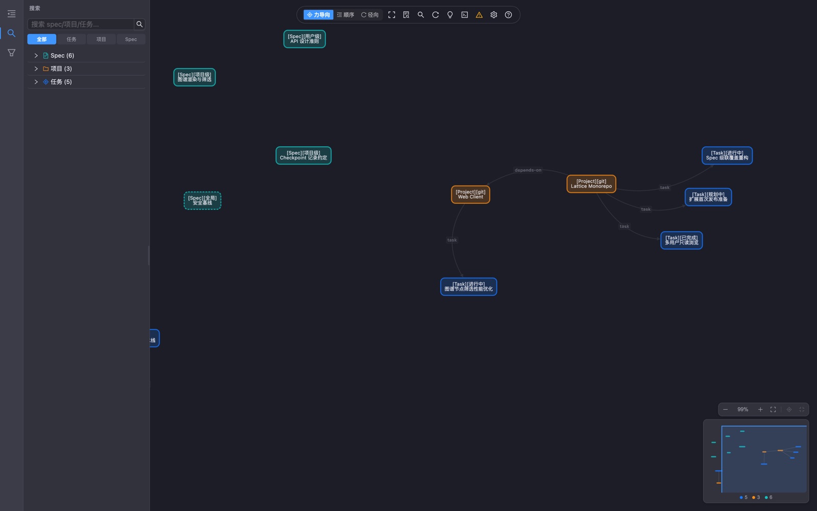Image resolution: width=817 pixels, height=511 pixels.
Task: Switch to 力导向 force layout
Action: (x=318, y=15)
